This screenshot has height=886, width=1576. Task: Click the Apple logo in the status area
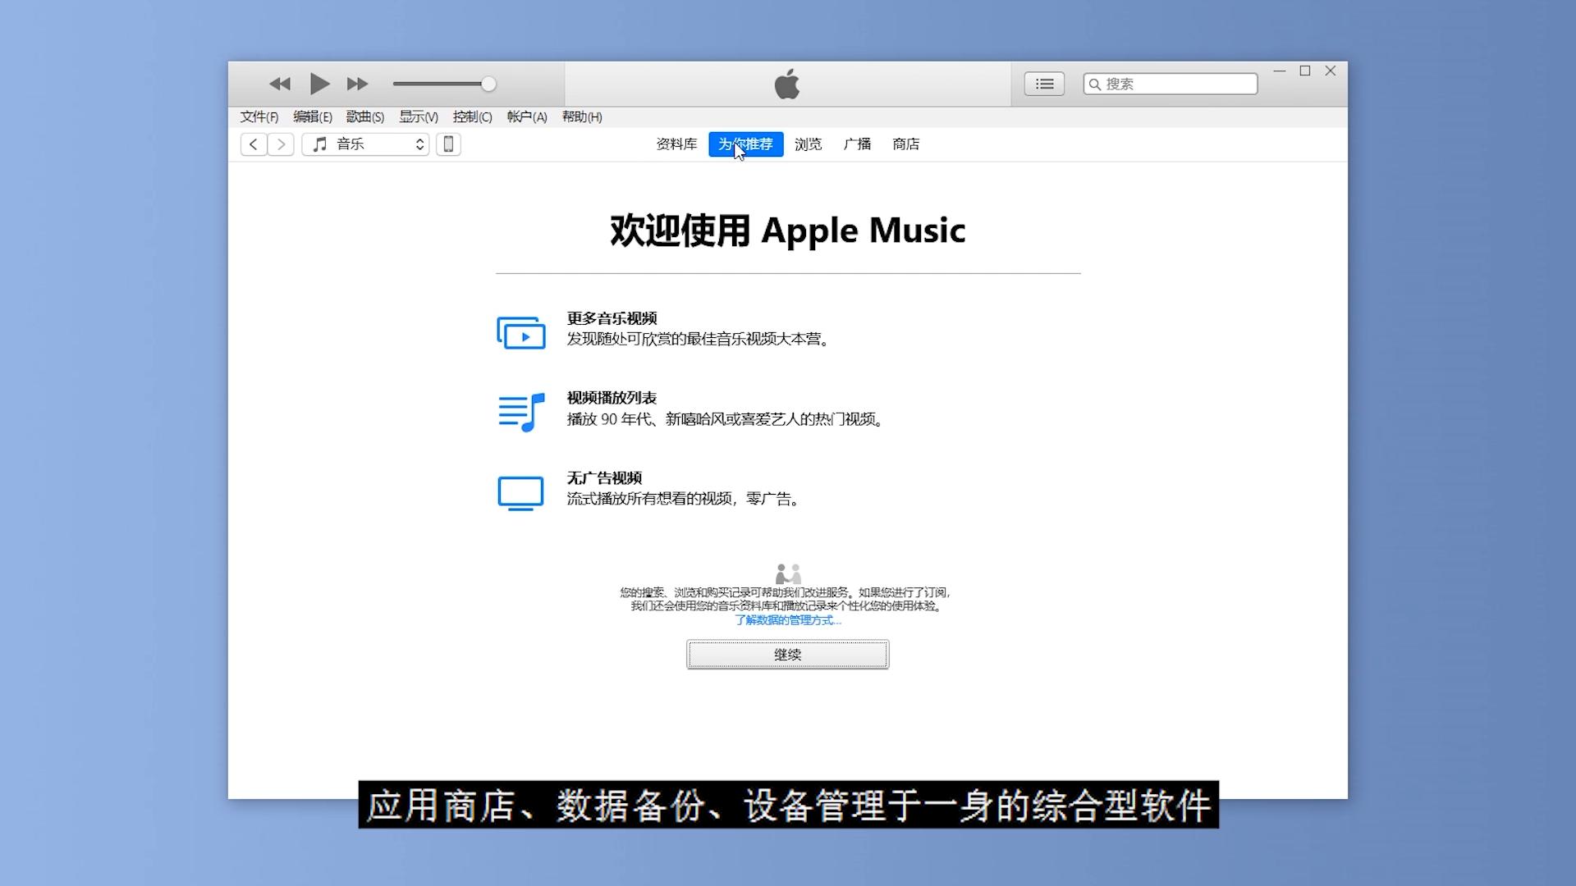click(x=787, y=83)
